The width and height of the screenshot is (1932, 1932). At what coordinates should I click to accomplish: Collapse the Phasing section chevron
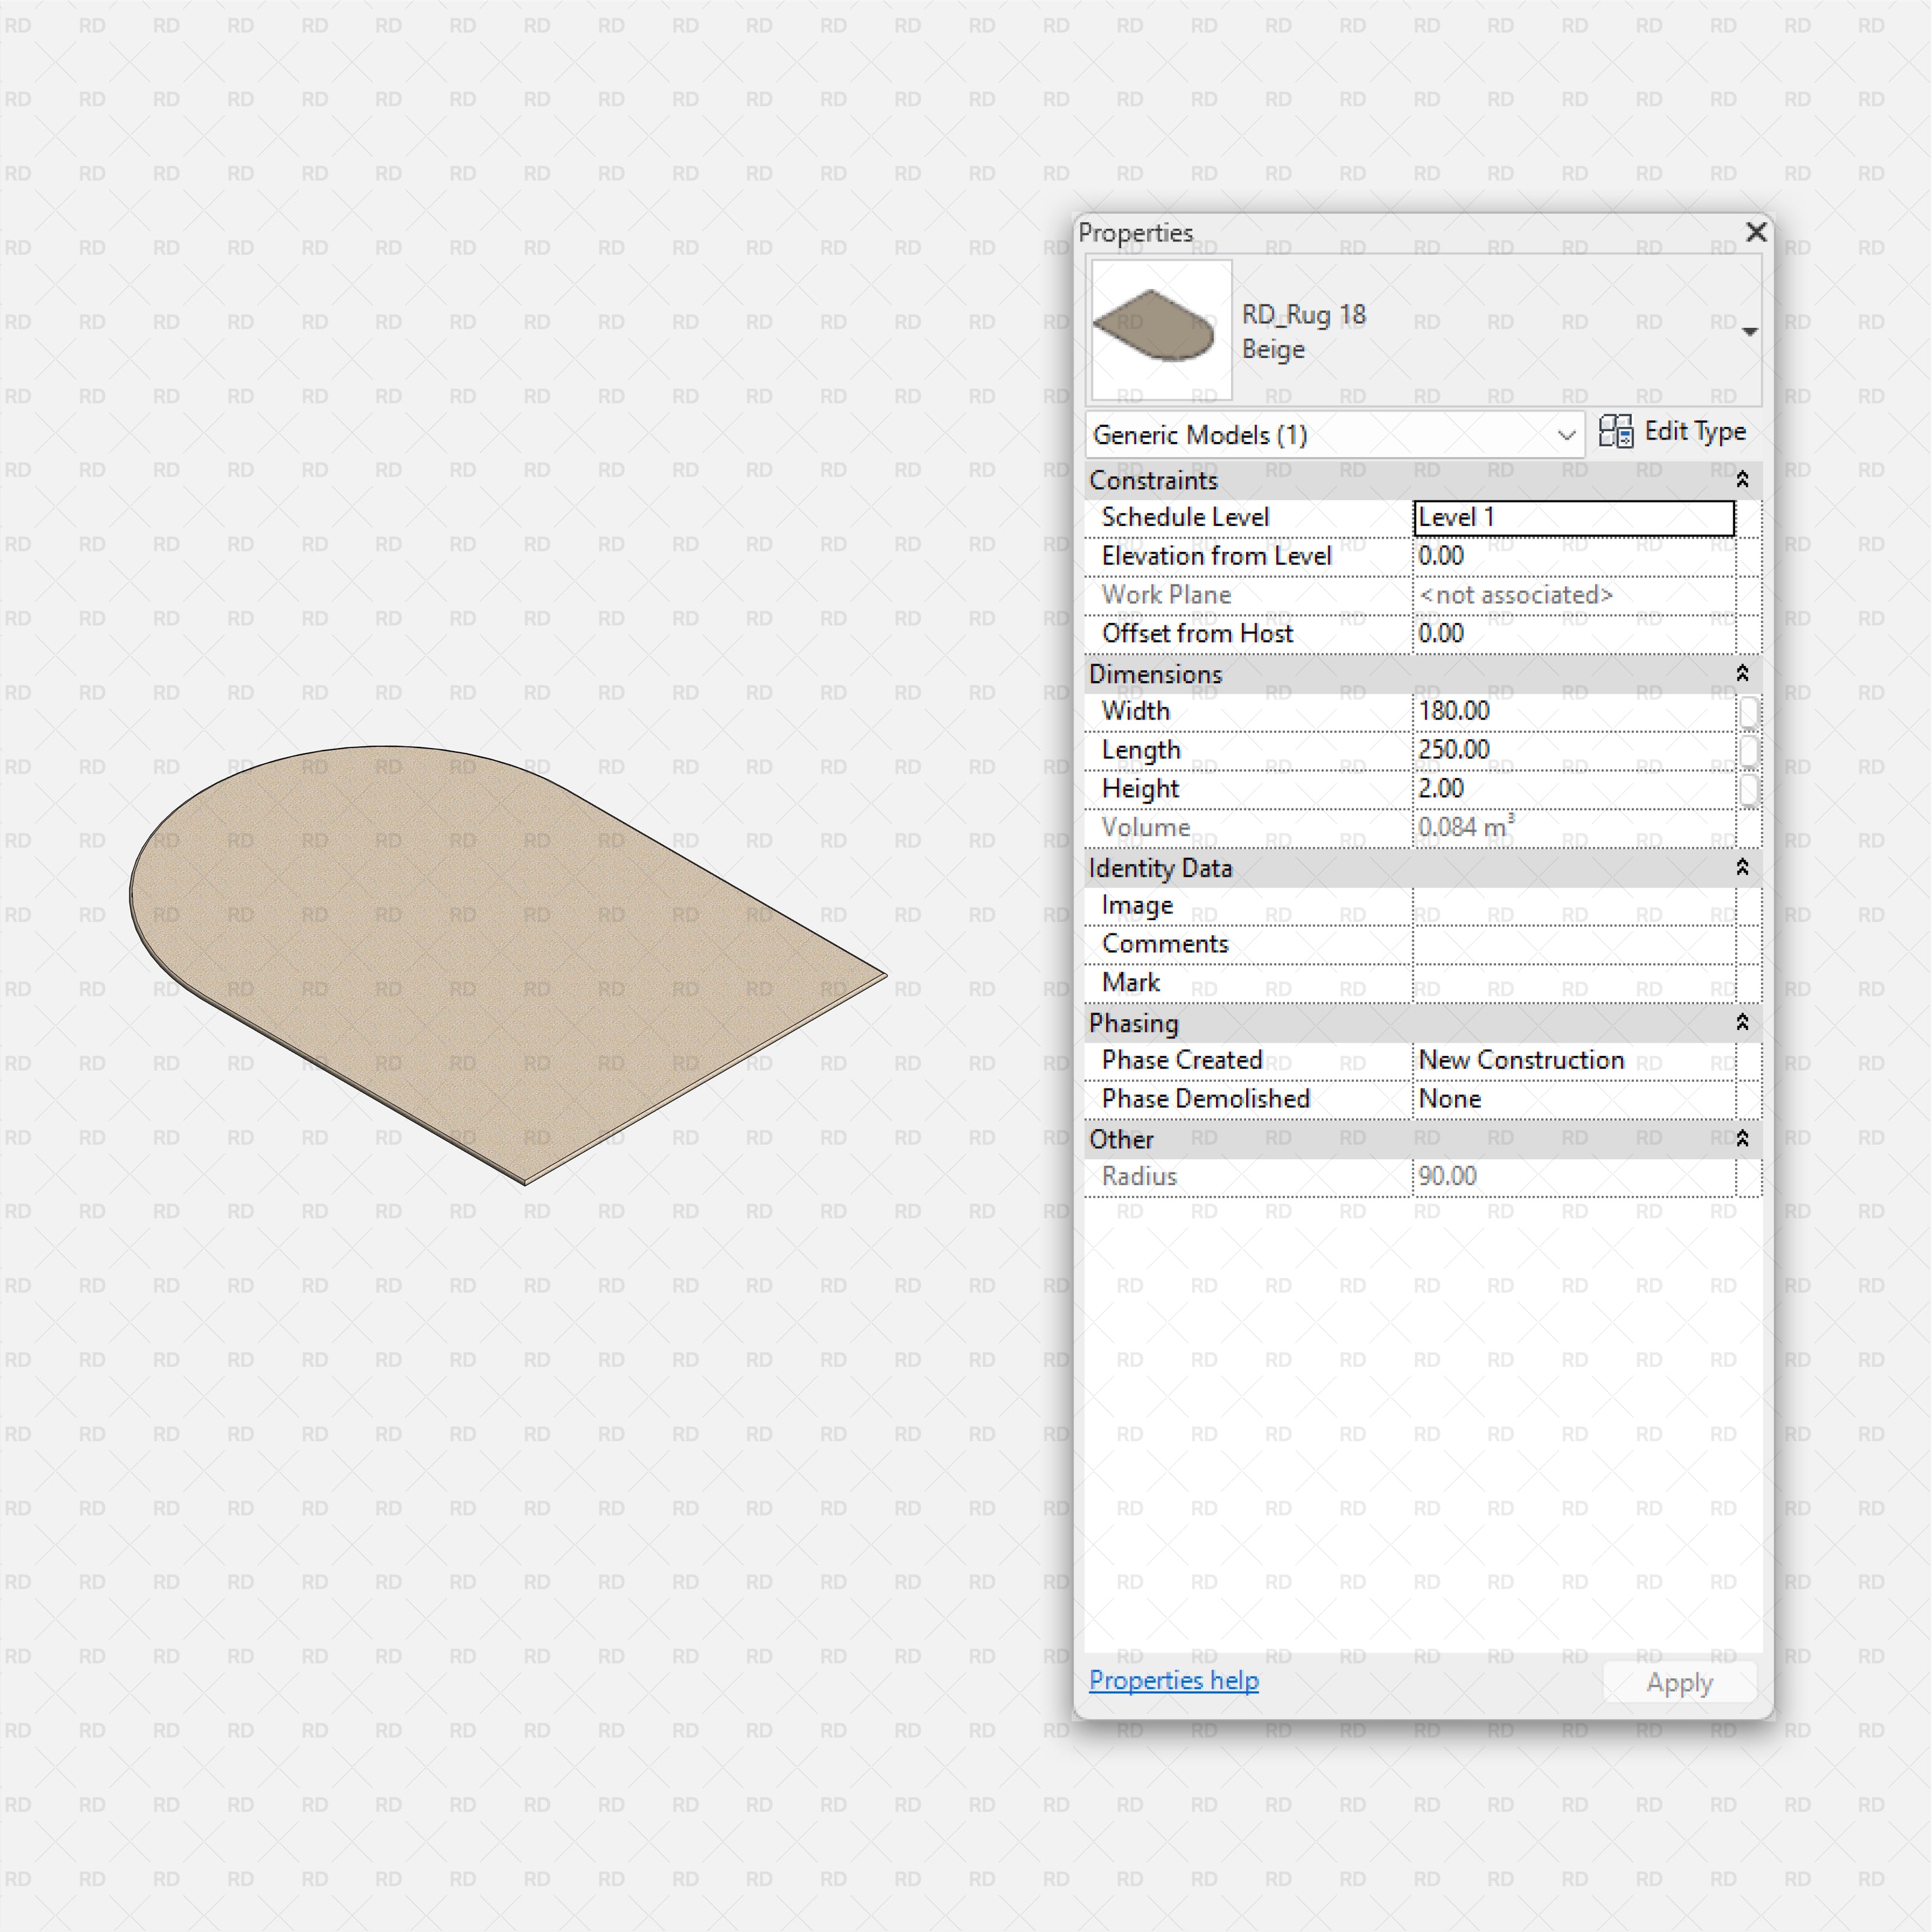pos(1742,1023)
